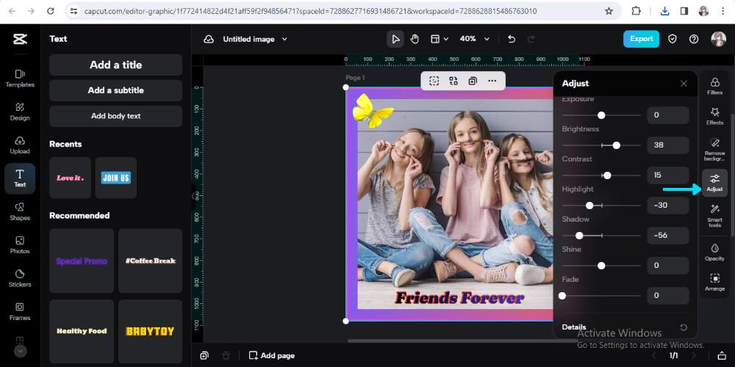
Task: Open the Design sidebar panel
Action: coord(20,112)
